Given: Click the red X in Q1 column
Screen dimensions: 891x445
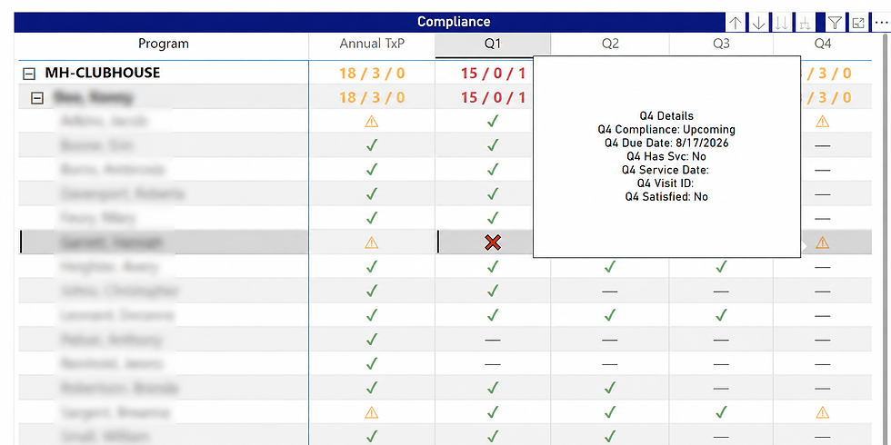Looking at the screenshot, I should (x=493, y=243).
